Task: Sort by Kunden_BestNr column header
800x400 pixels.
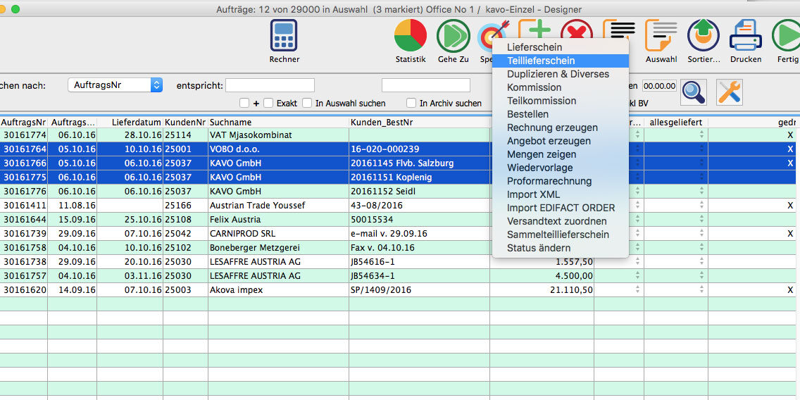Action: (420, 123)
